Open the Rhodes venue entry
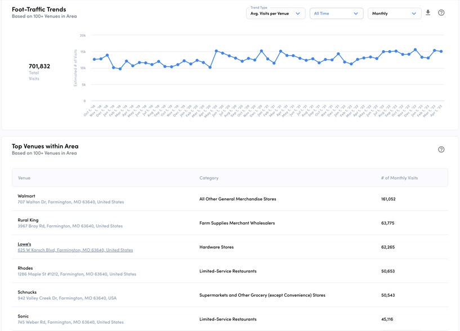 pos(25,268)
